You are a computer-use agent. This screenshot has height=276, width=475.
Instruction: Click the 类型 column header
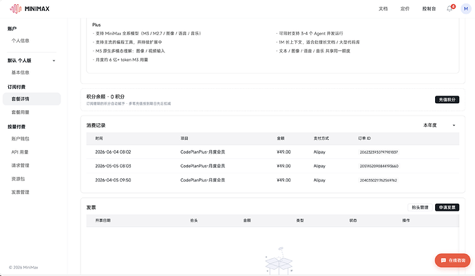(300, 220)
